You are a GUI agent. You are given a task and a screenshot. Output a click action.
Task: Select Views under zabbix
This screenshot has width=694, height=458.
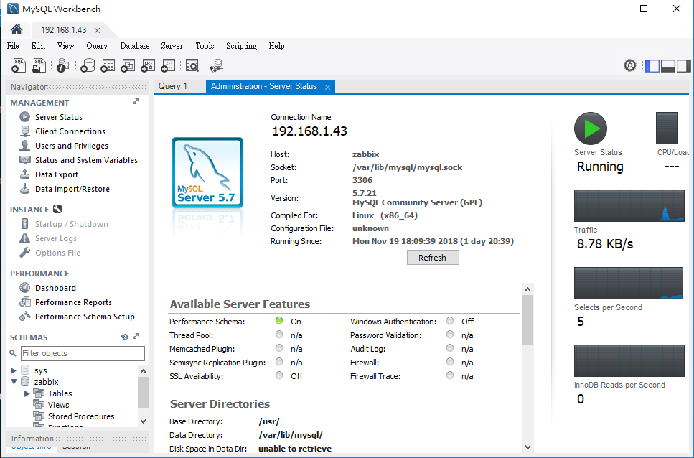point(58,404)
